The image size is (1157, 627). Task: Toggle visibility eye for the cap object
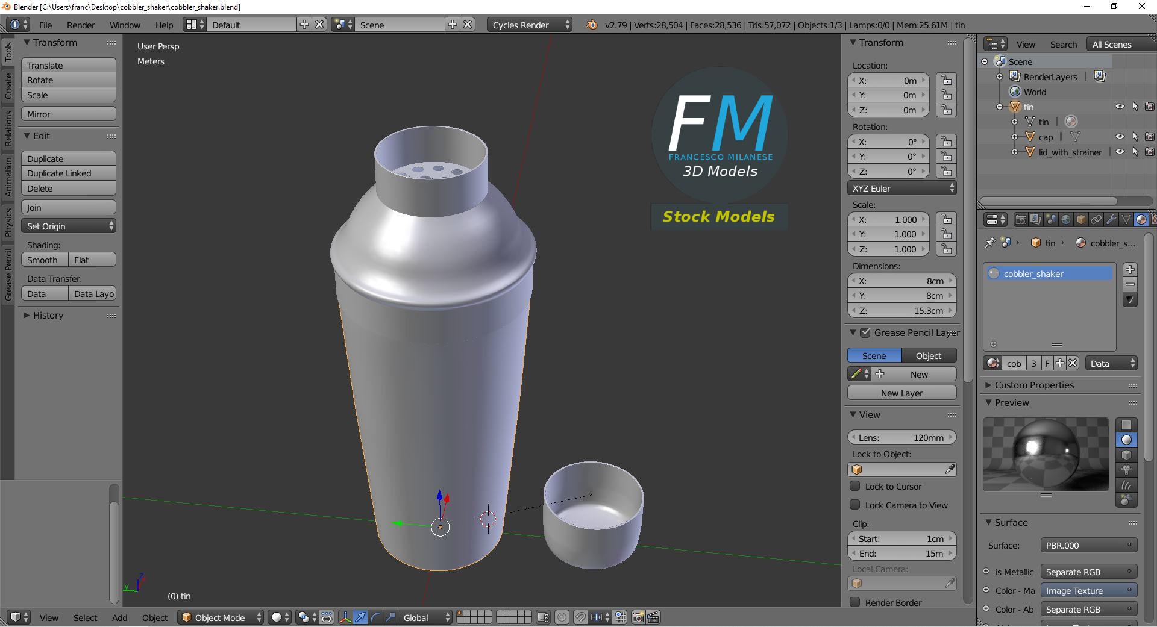click(x=1120, y=137)
